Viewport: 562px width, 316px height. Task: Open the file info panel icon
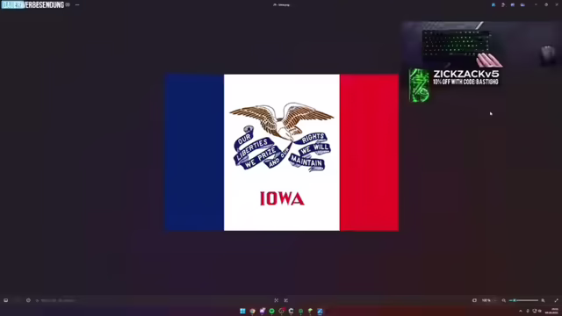point(28,300)
